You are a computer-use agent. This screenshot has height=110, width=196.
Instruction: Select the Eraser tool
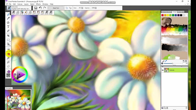pos(8,31)
